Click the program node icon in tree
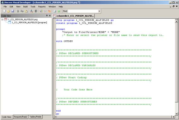179x120 pixels. click(9, 23)
